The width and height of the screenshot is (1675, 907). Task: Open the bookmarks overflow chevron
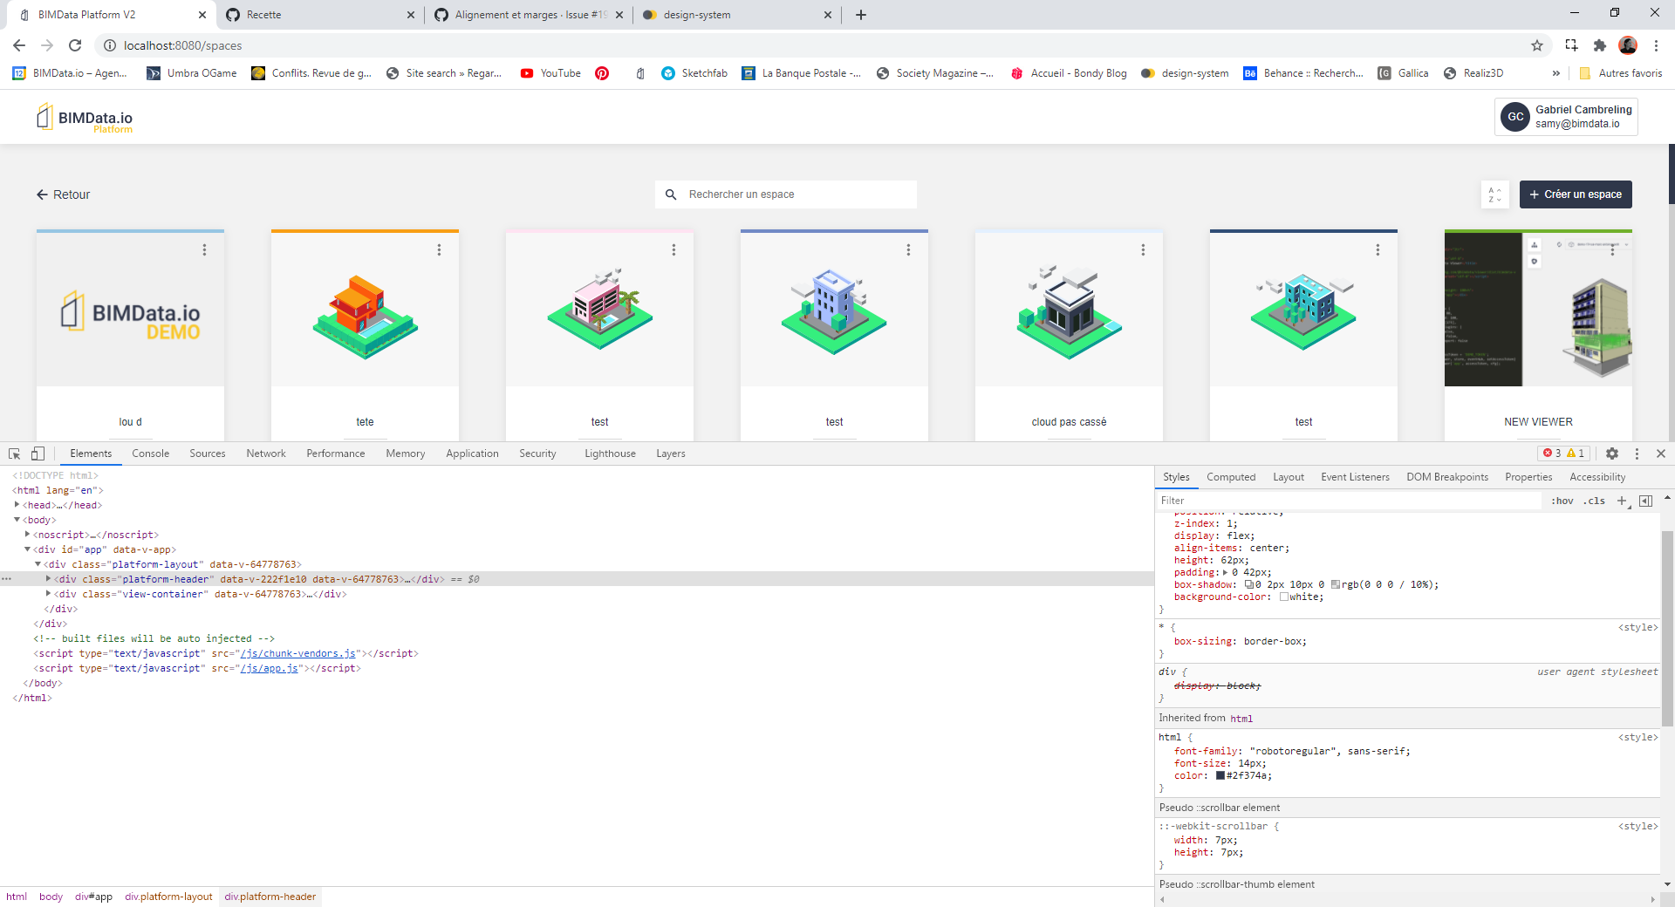[1556, 73]
